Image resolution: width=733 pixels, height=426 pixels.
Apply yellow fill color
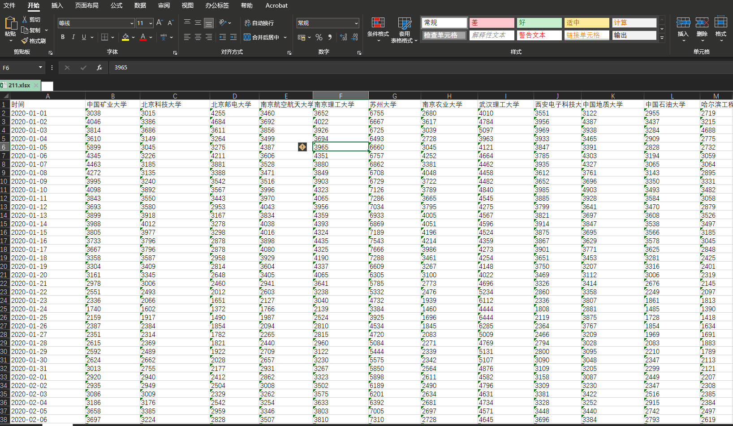125,37
